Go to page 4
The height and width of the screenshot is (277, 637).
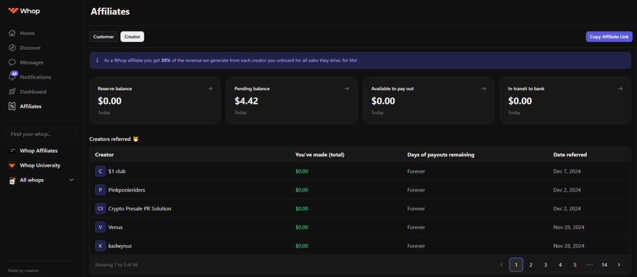pos(560,265)
